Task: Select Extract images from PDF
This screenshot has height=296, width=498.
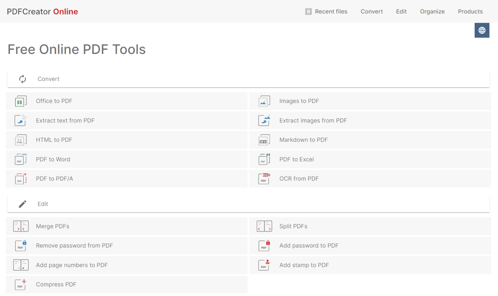Action: coord(370,120)
